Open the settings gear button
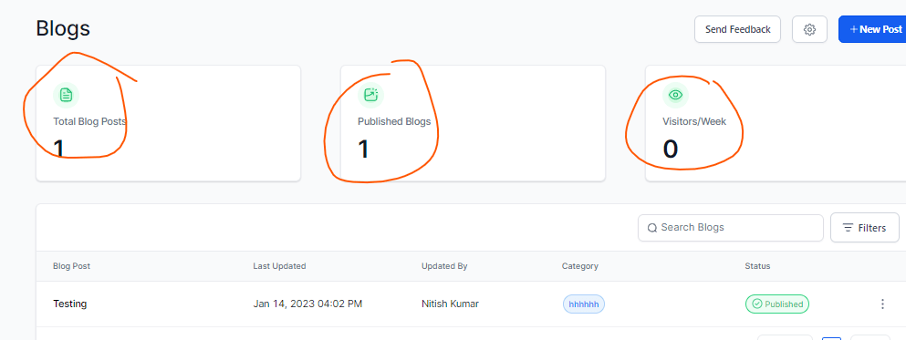906x340 pixels. (x=809, y=29)
